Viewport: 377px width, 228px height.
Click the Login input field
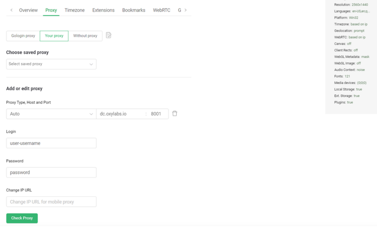tap(51, 143)
